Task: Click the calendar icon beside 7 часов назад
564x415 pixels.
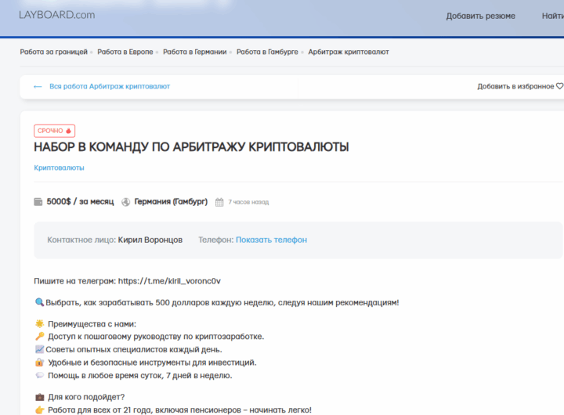Action: click(219, 202)
